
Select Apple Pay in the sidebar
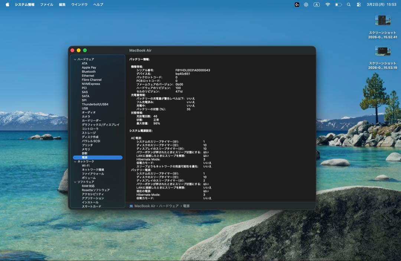(89, 68)
